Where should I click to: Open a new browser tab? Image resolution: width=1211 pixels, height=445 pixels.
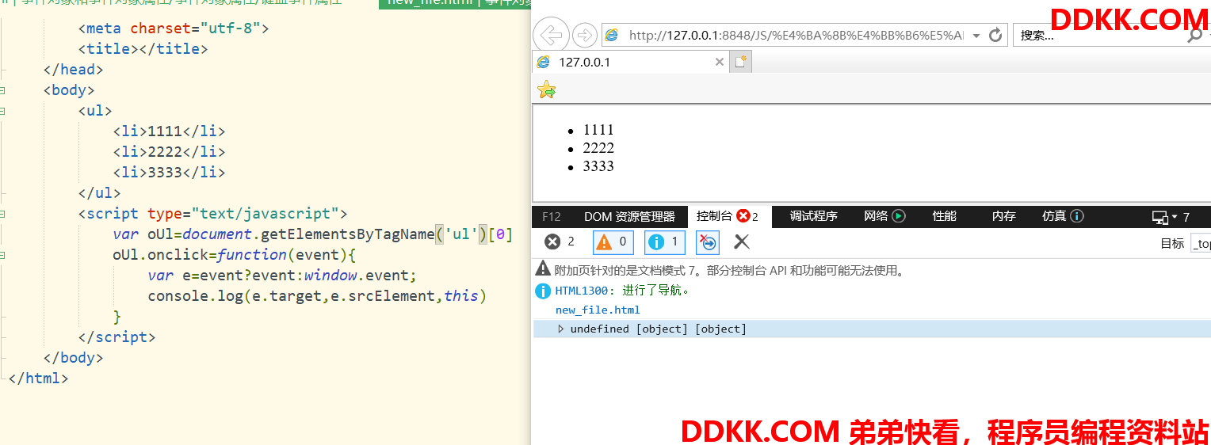coord(741,62)
